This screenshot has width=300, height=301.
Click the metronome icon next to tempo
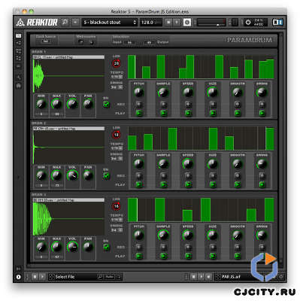point(187,23)
